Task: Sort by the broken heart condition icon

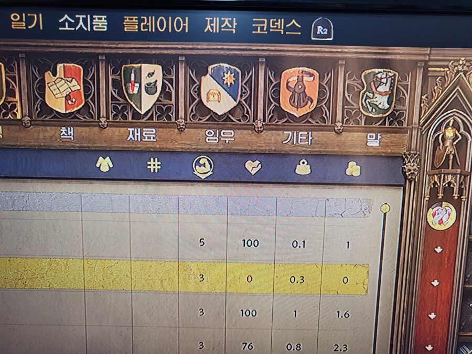Action: (x=253, y=167)
